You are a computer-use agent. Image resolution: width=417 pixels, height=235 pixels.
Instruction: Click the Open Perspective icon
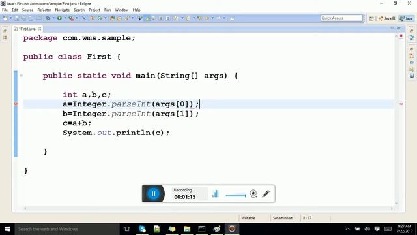[x=371, y=18]
